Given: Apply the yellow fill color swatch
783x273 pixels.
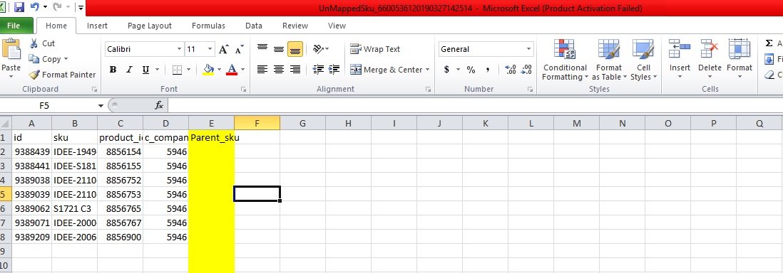Looking at the screenshot, I should (208, 70).
